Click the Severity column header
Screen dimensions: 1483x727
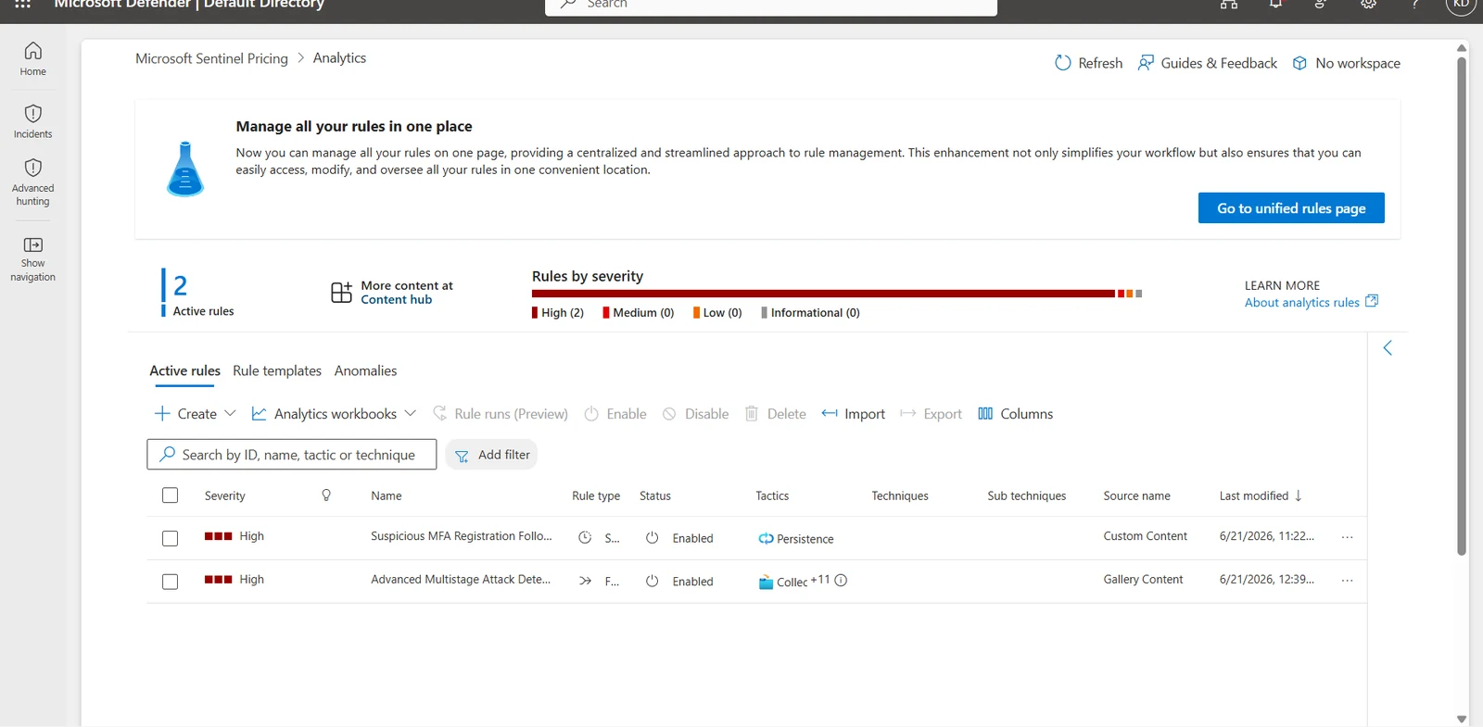225,495
